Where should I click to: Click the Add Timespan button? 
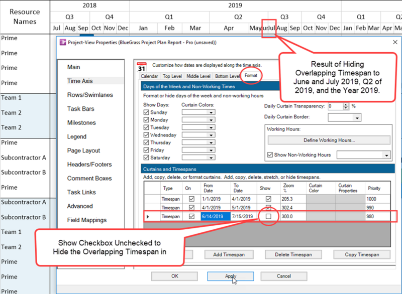229,254
